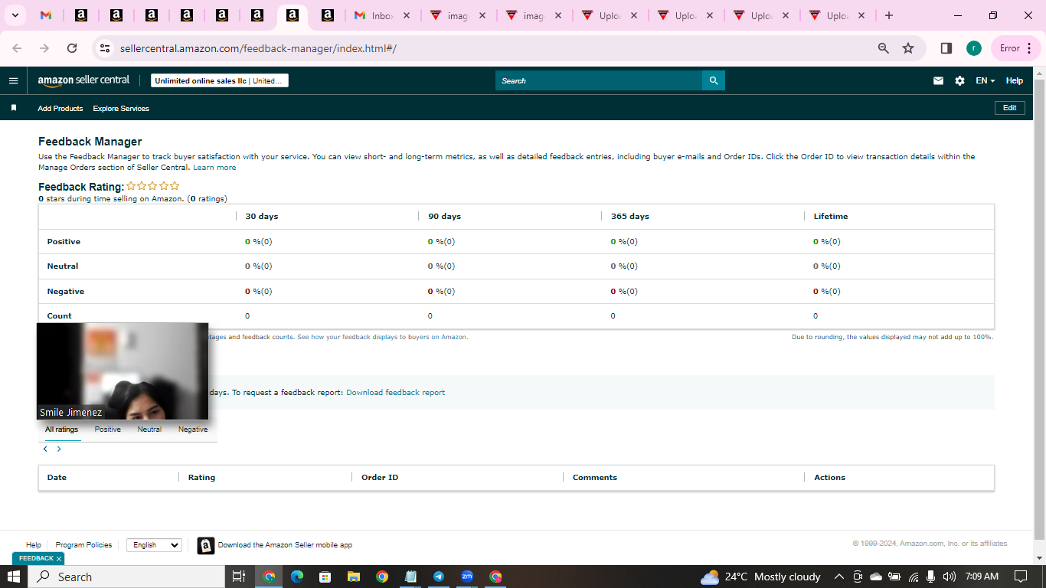Go to next feedback page arrow
This screenshot has height=588, width=1046.
click(x=59, y=449)
